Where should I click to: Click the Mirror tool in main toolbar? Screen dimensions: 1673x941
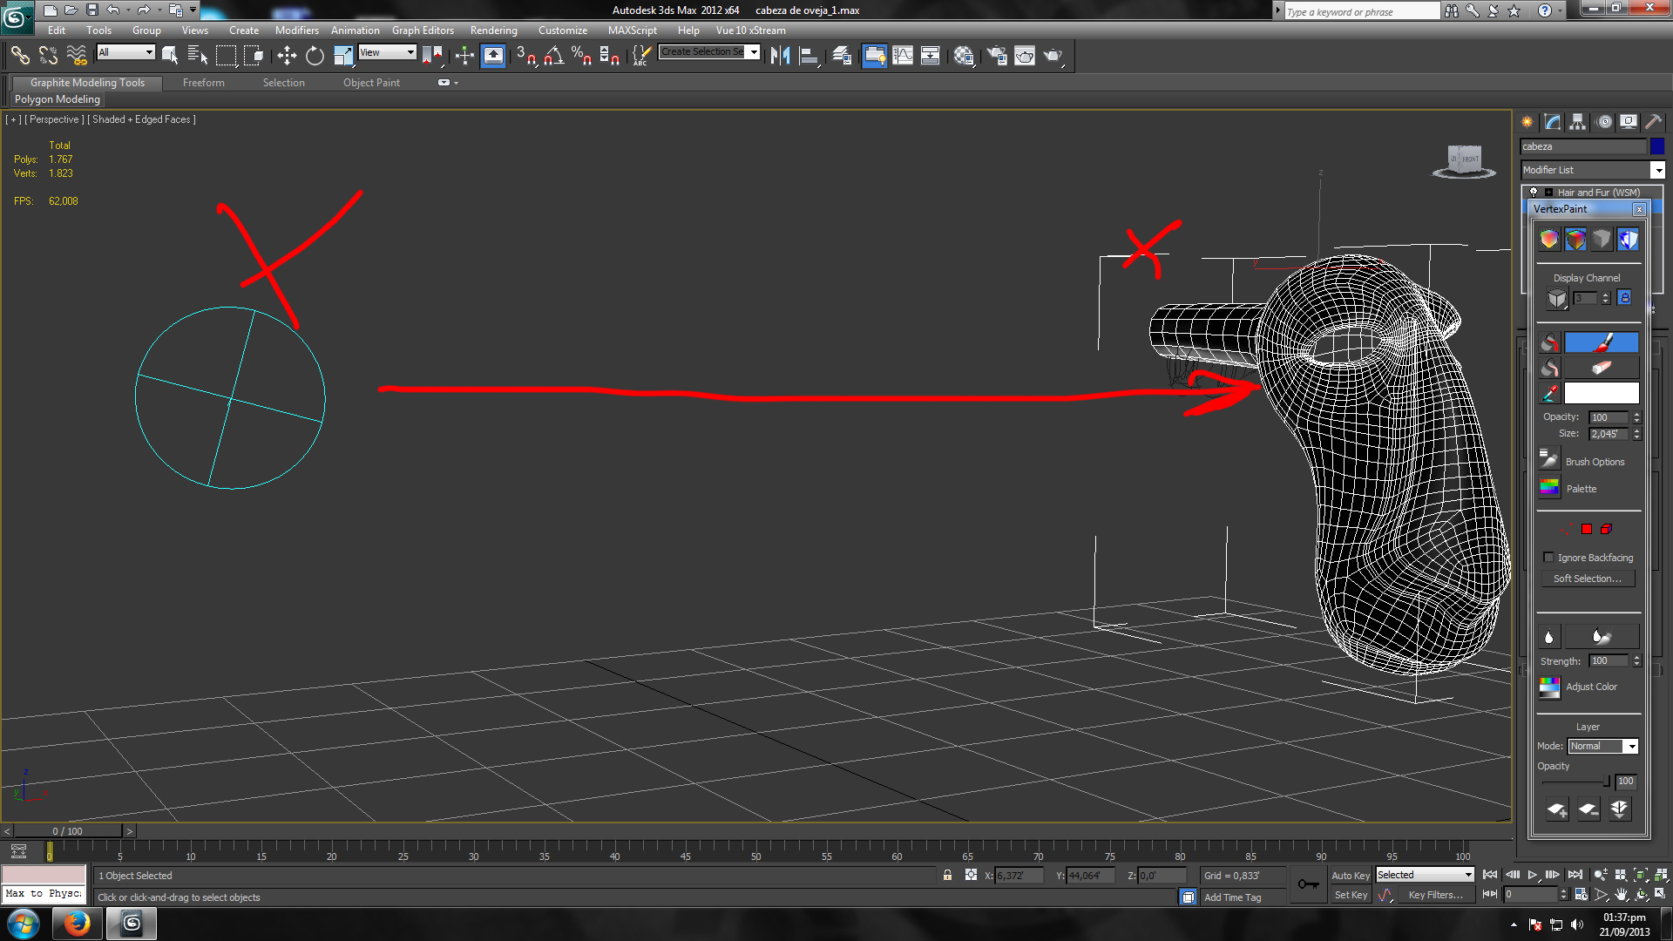tap(780, 56)
